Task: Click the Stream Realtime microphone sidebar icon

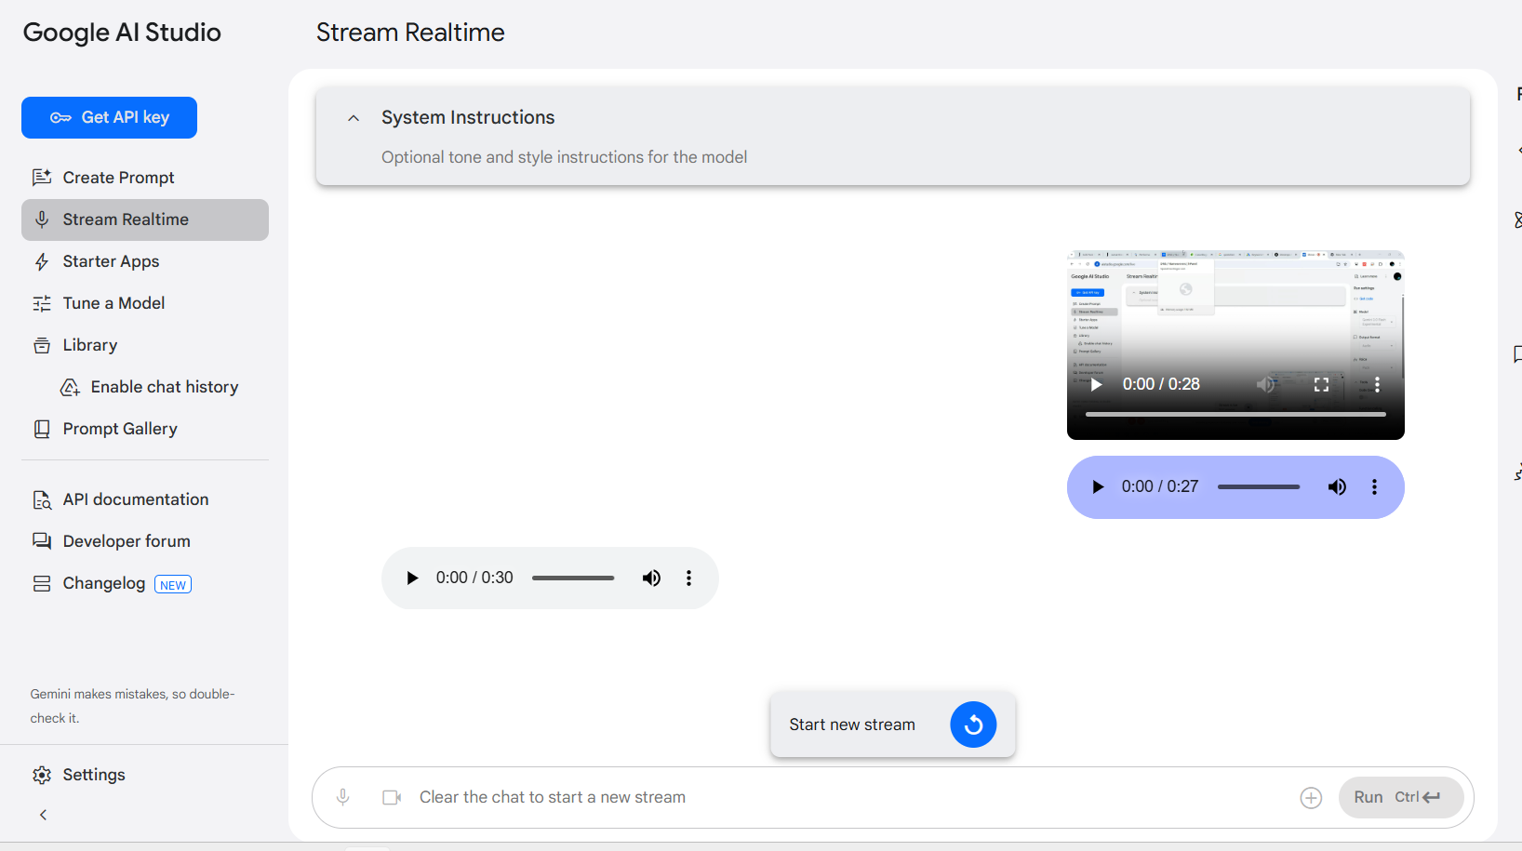Action: coord(42,219)
